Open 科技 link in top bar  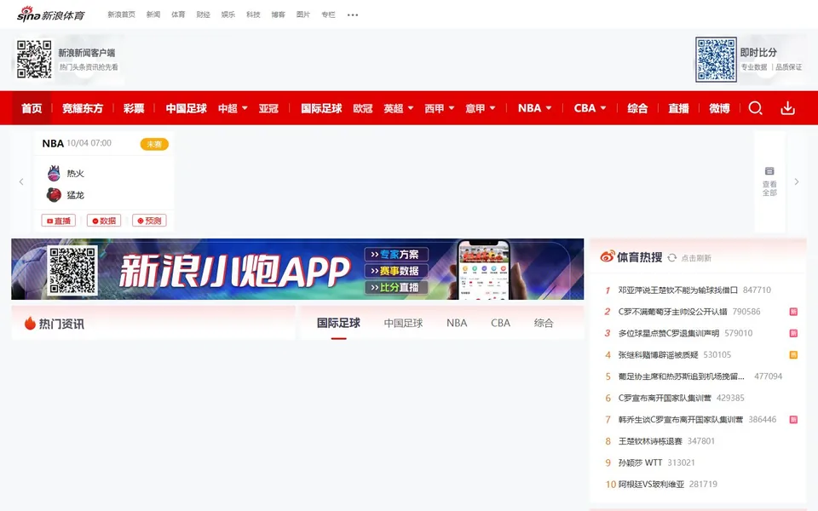(253, 14)
